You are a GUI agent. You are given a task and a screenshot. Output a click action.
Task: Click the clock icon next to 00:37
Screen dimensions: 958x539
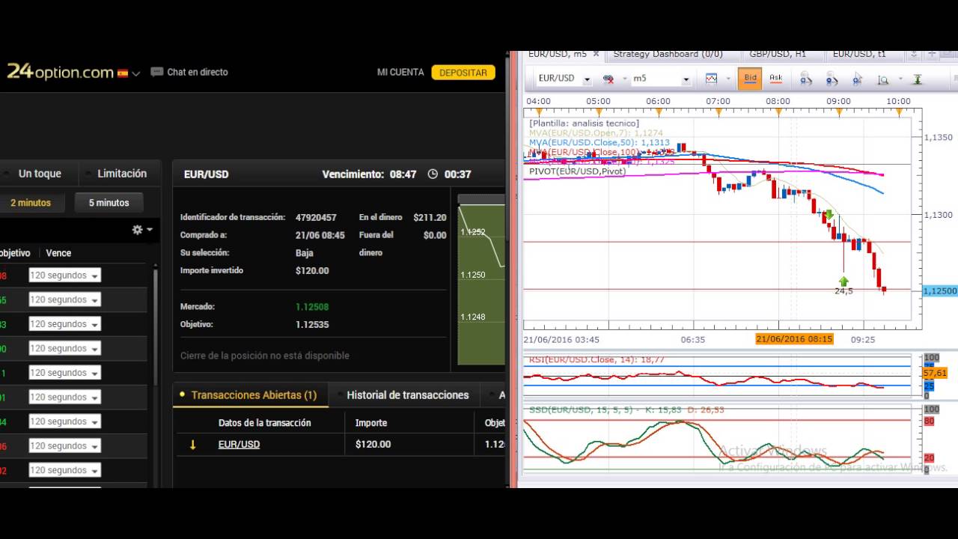(433, 174)
